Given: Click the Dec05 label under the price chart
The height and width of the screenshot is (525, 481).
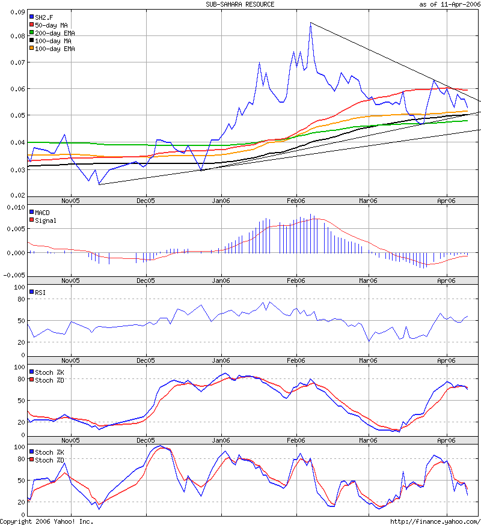Looking at the screenshot, I should tap(146, 201).
